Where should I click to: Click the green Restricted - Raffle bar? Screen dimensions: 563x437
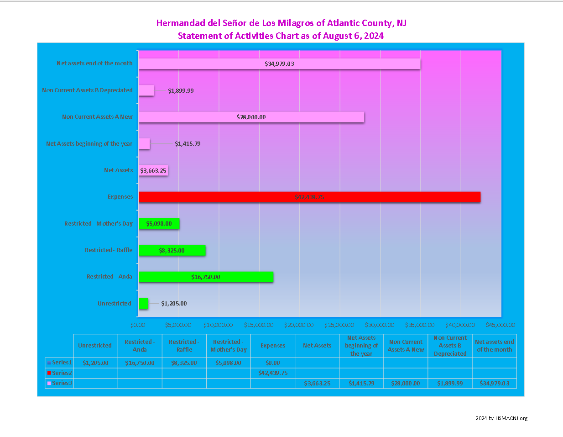pyautogui.click(x=172, y=250)
